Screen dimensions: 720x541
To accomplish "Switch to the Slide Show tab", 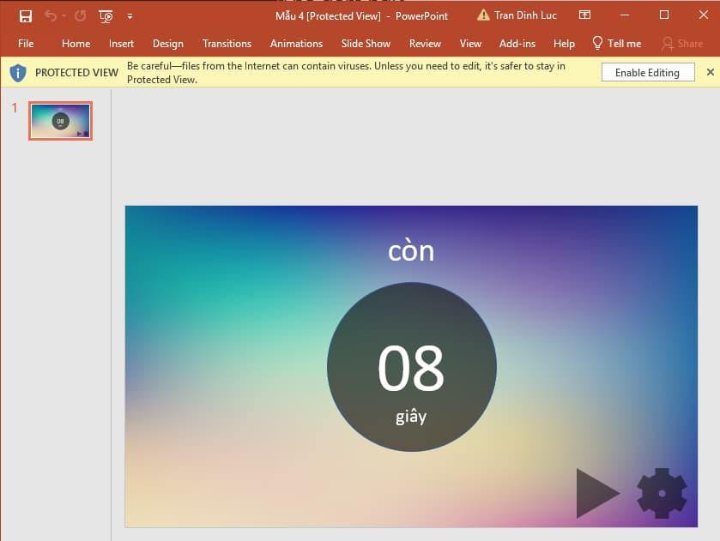I will [x=366, y=44].
